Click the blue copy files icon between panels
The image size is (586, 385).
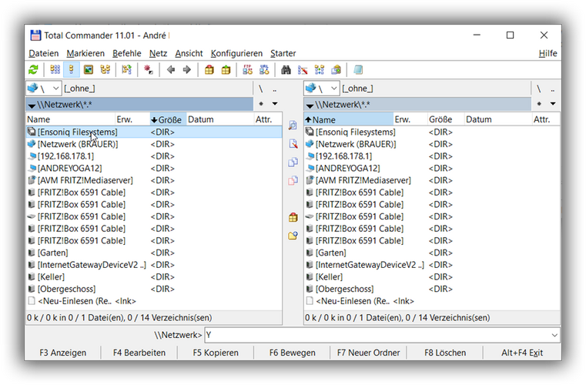pos(293,162)
